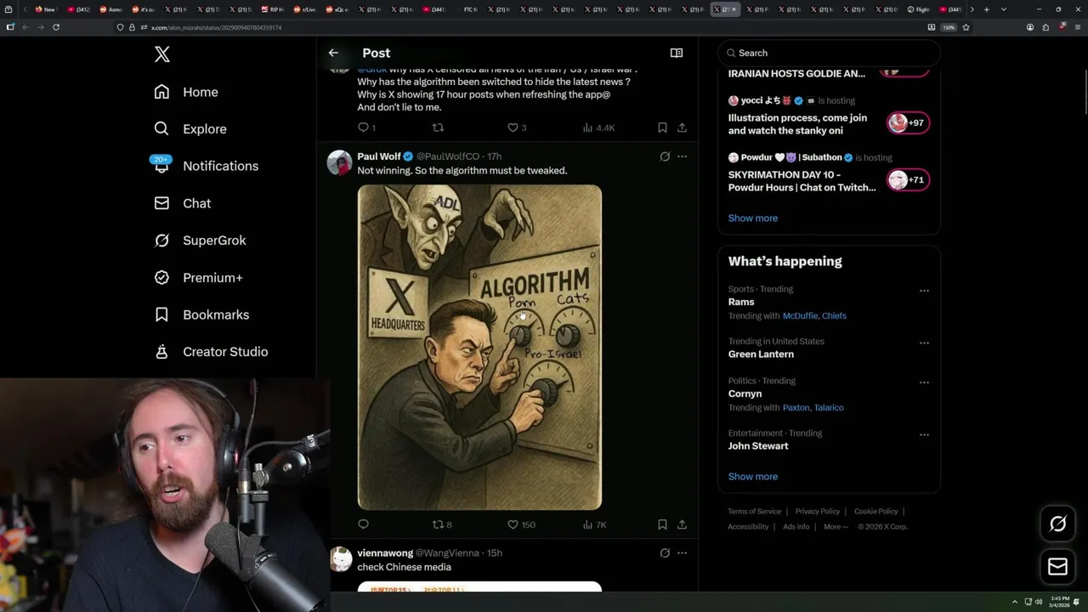Image resolution: width=1088 pixels, height=612 pixels.
Task: Bookmark the Grok question post
Action: (662, 127)
